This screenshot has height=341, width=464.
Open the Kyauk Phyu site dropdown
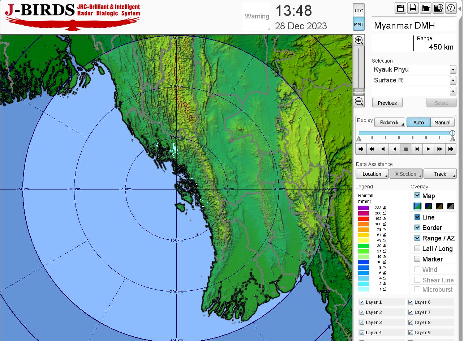click(x=453, y=69)
